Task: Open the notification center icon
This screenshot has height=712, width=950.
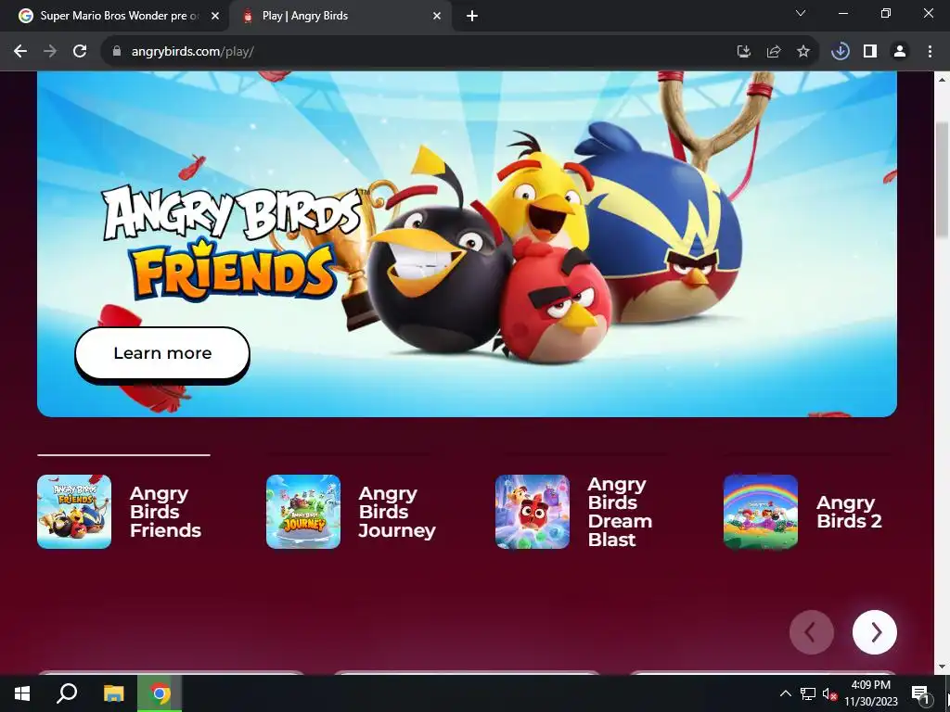Action: tap(920, 693)
